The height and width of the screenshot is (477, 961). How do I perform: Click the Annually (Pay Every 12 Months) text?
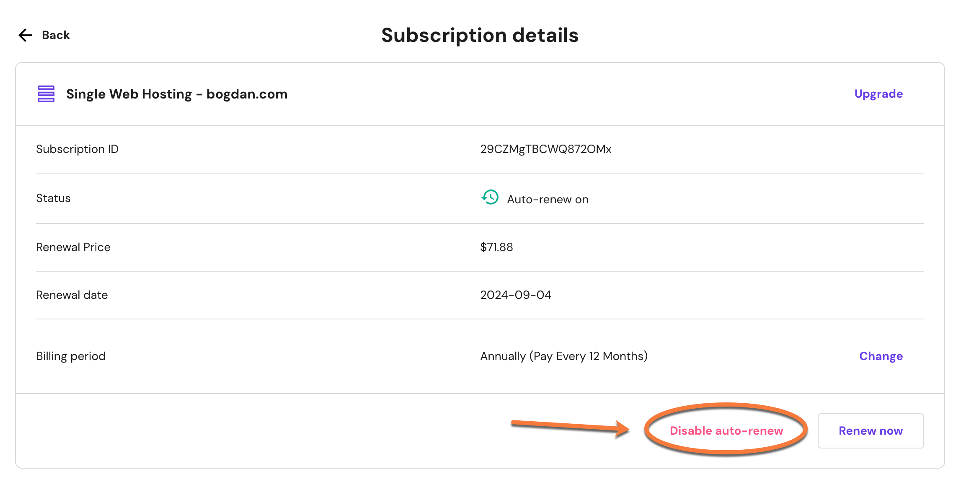[563, 356]
